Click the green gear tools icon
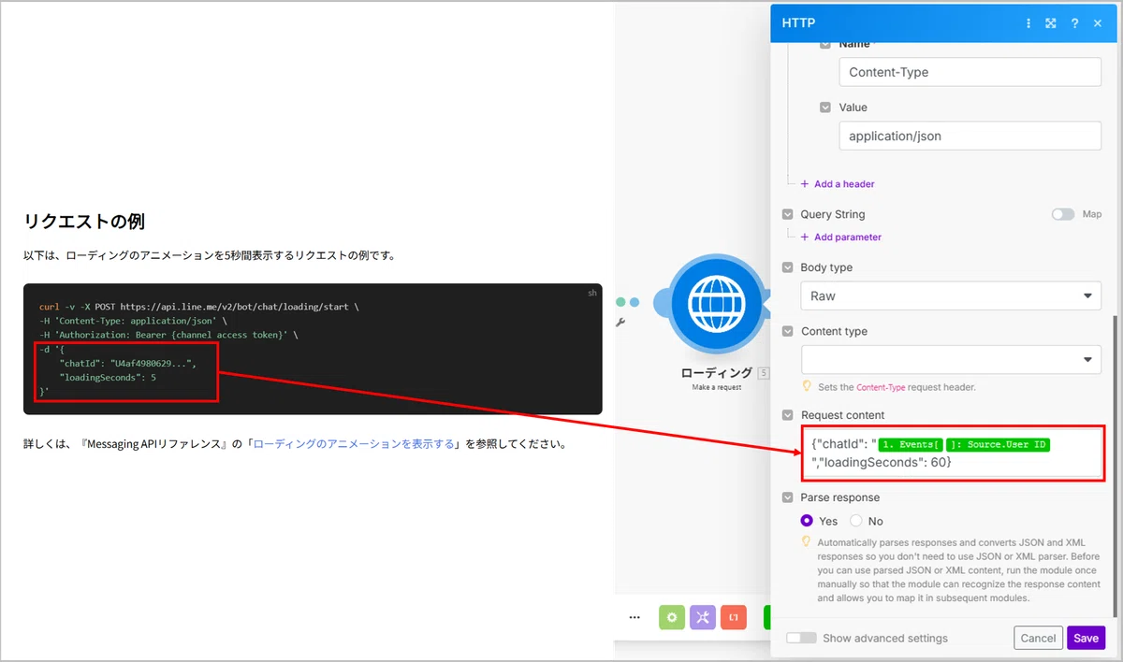The image size is (1123, 662). pyautogui.click(x=671, y=618)
